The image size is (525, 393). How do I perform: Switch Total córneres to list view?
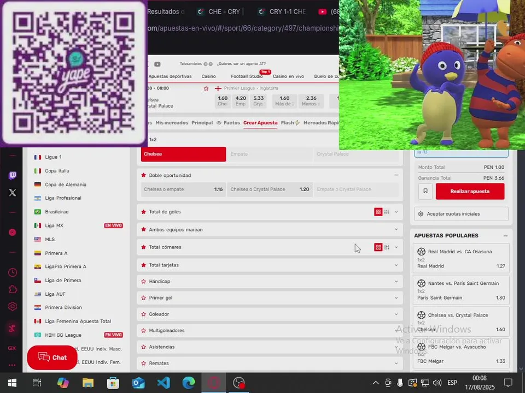(x=387, y=247)
